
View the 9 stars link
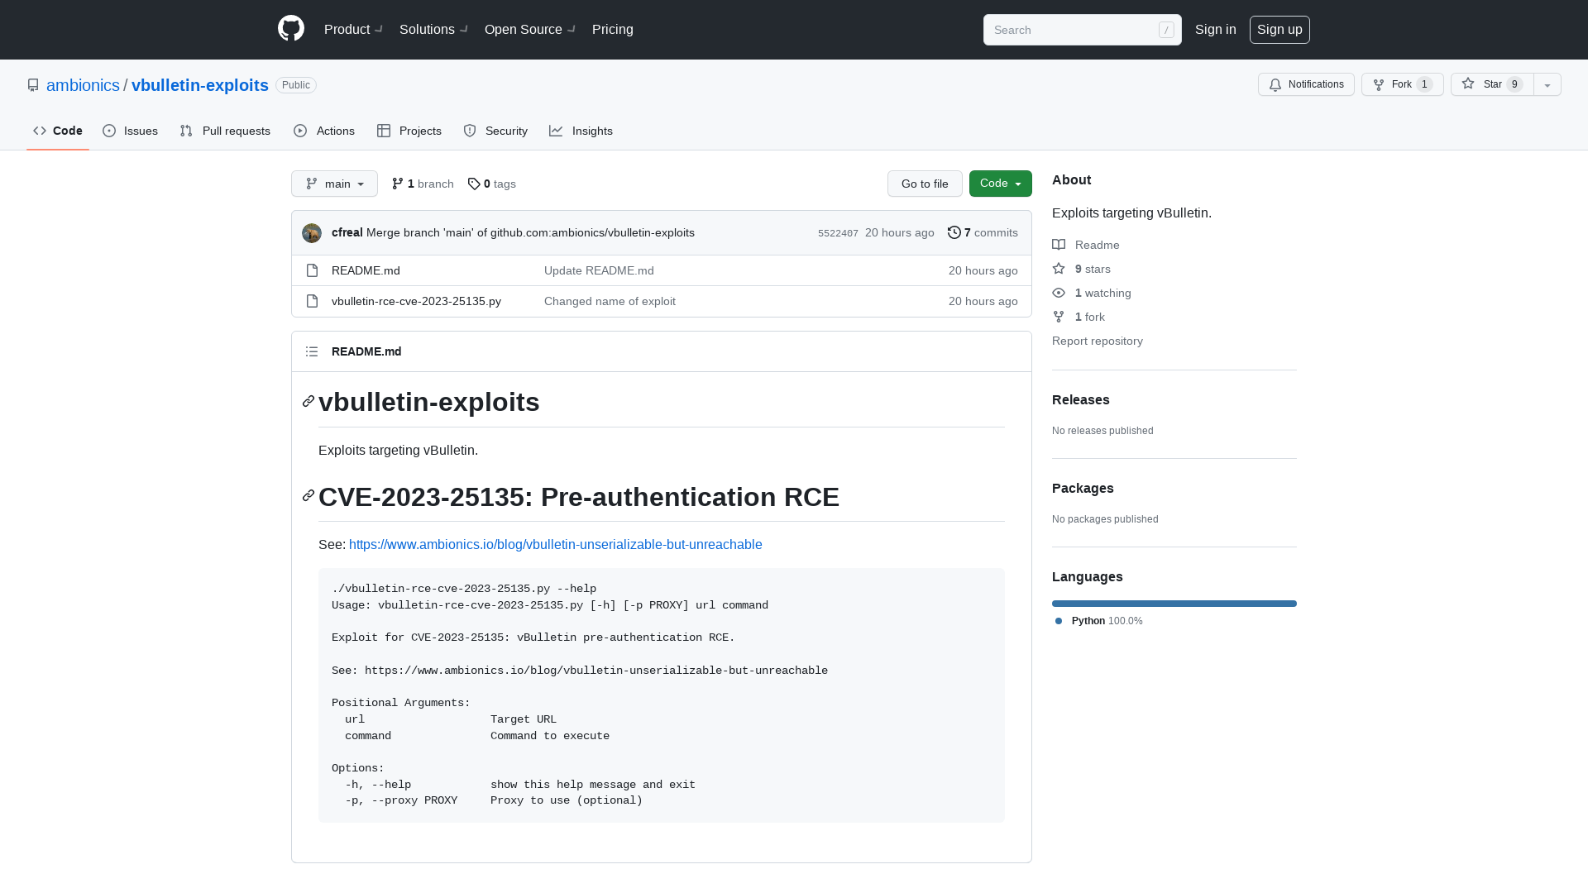[1082, 269]
